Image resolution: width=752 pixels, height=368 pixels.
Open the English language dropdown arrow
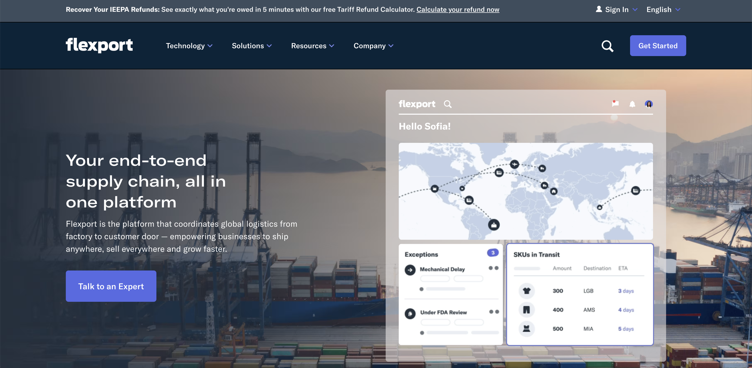[678, 10]
